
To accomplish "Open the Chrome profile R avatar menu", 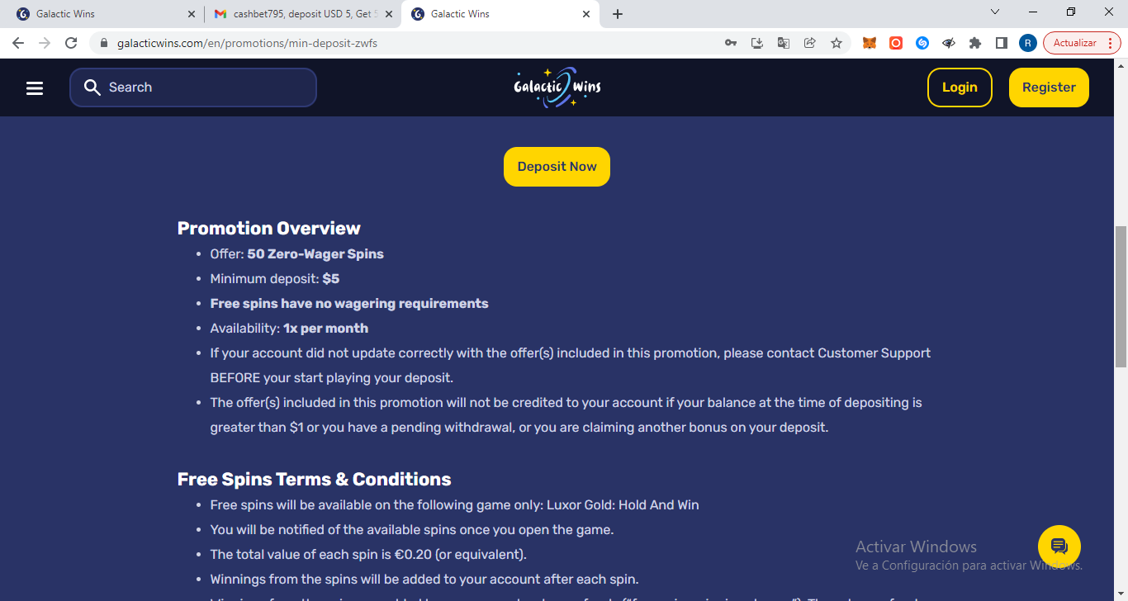I will point(1028,43).
